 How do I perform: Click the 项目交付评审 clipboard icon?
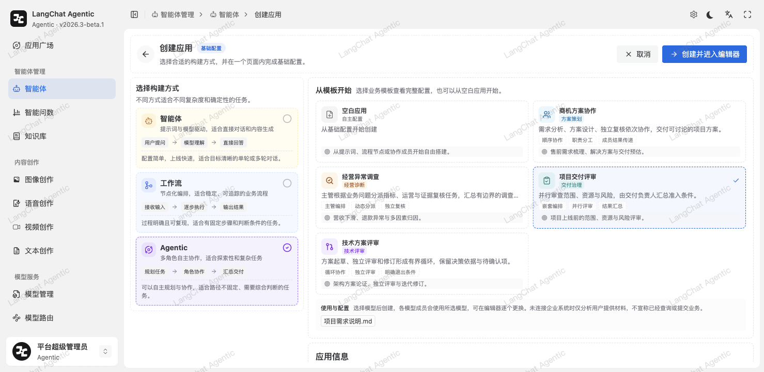coord(547,181)
